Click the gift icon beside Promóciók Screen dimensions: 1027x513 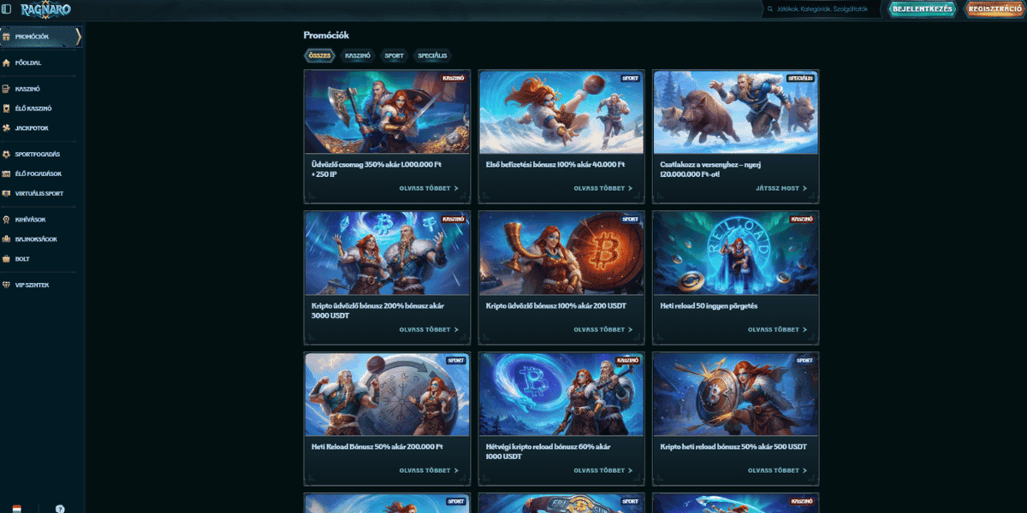pyautogui.click(x=7, y=37)
